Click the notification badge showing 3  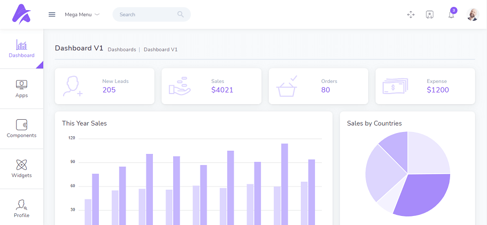click(x=454, y=11)
